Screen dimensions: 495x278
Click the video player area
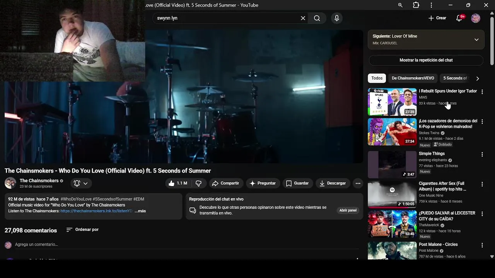(184, 97)
